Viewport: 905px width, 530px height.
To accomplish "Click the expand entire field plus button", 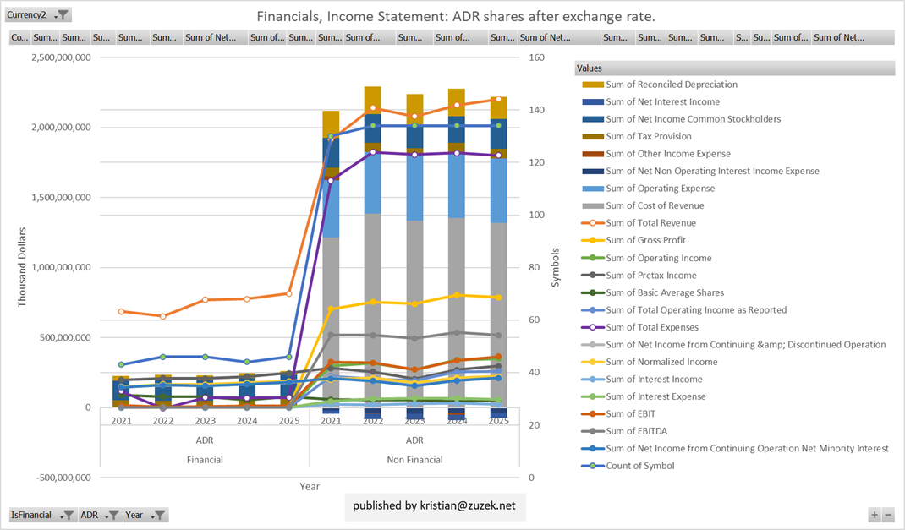I will (874, 515).
